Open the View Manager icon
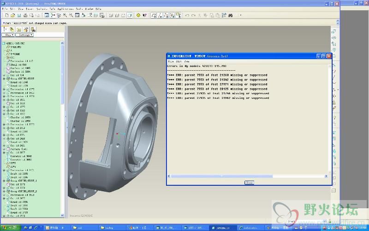This screenshot has width=369, height=231. pos(101,15)
